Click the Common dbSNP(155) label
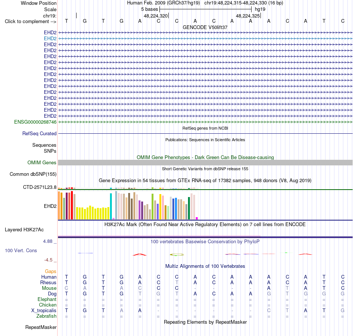353x336 pixels. [33, 174]
